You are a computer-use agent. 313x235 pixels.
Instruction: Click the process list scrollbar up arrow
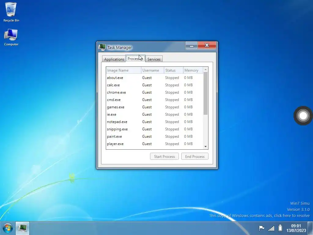pos(206,69)
